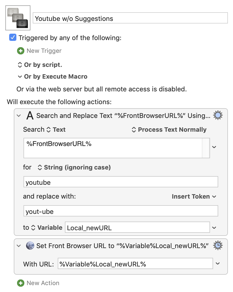Toggle the 'Triggered by any' checkbox
This screenshot has width=233, height=292.
(x=13, y=38)
